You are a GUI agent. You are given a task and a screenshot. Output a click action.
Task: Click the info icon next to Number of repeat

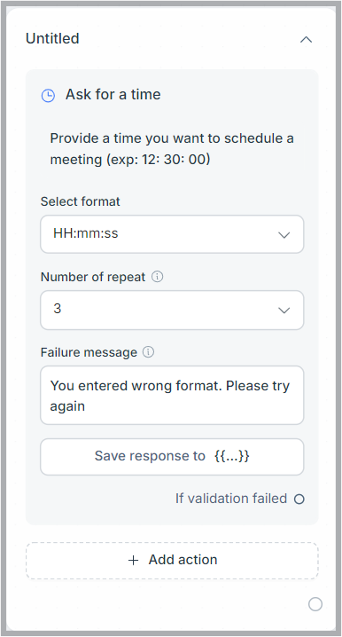pos(158,277)
